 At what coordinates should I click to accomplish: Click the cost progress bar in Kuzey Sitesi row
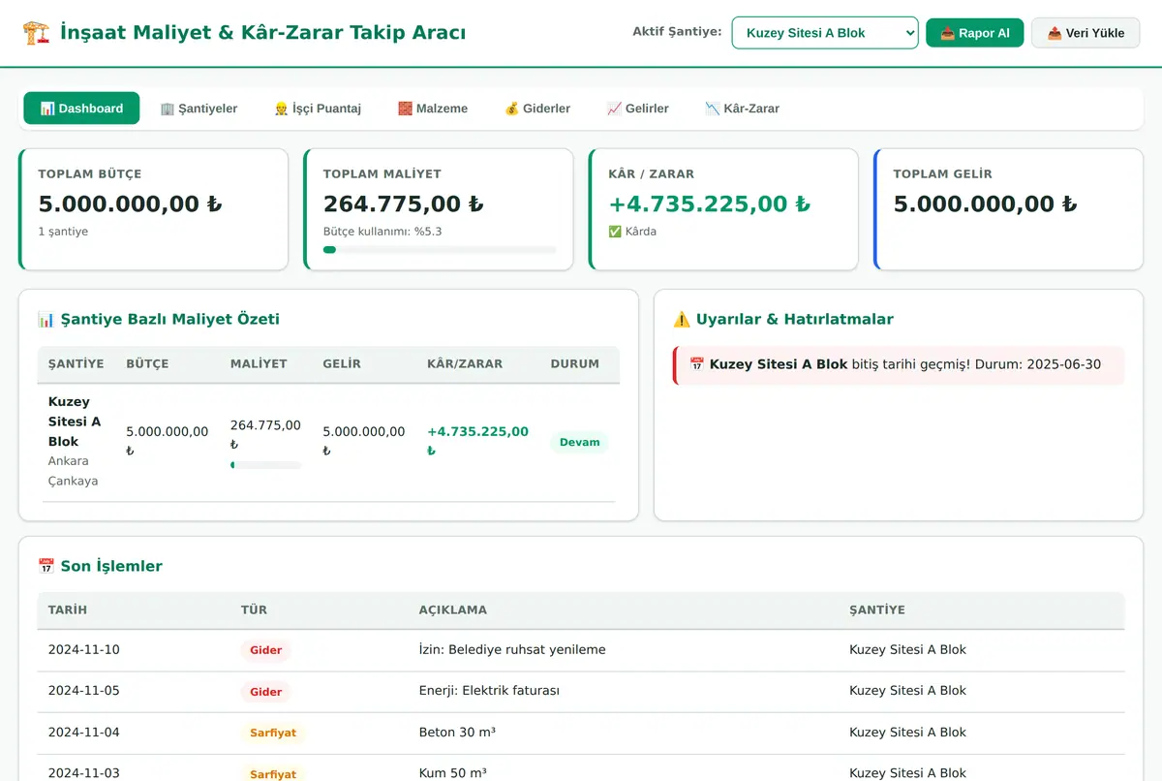265,465
